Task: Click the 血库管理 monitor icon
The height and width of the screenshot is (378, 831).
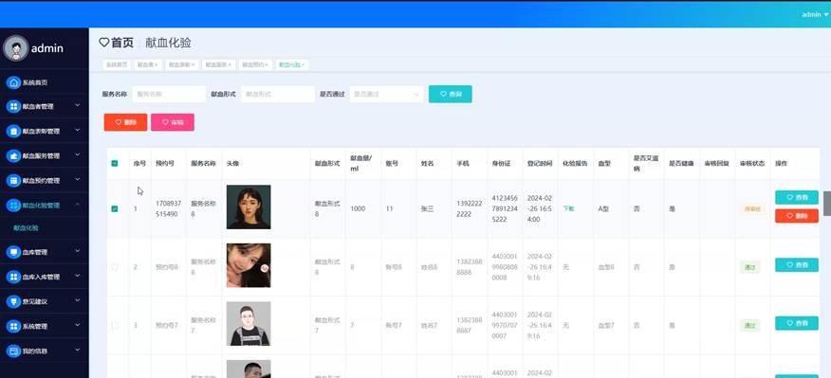Action: (13, 252)
